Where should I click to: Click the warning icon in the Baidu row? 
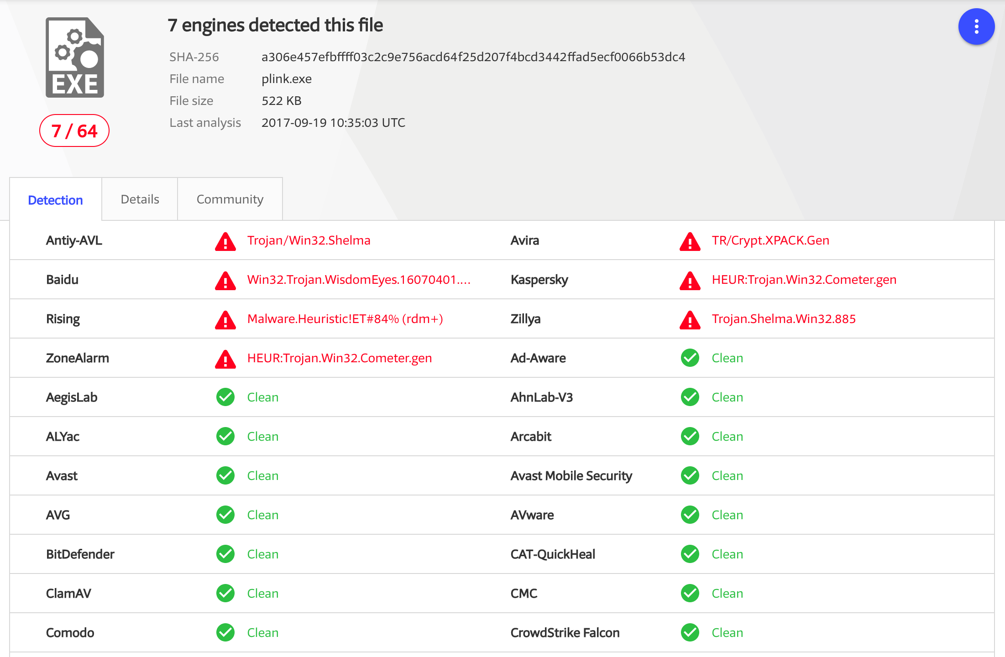click(x=225, y=281)
